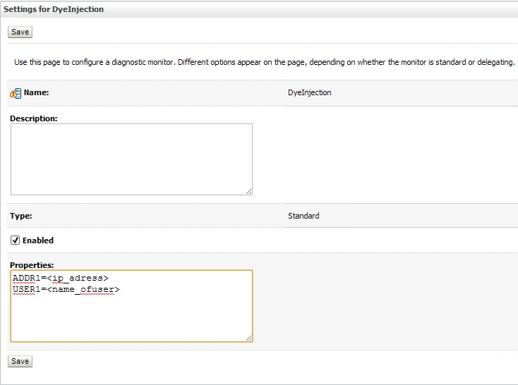Click the Description label
518x385 pixels.
tap(33, 118)
